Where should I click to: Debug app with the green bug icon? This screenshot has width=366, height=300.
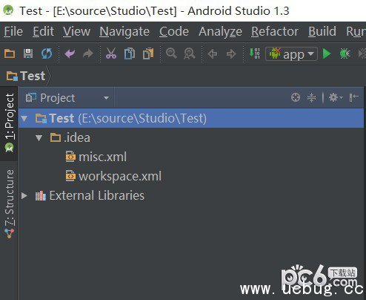345,53
